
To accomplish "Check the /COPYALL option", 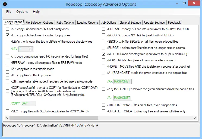I will pyautogui.click(x=103, y=29).
